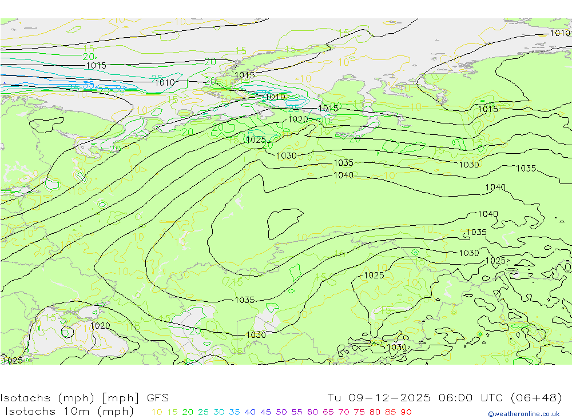Click the 'Isotachs (mph) [mph] GFS' title text
The height and width of the screenshot is (419, 572).
tap(84, 397)
